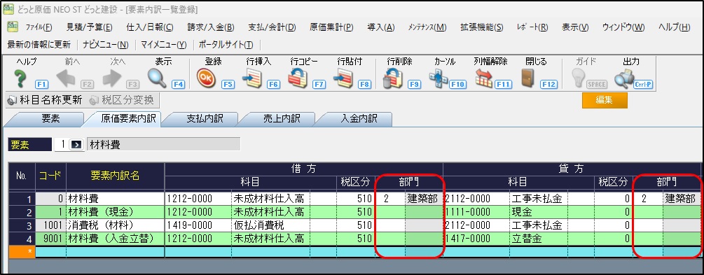
Task: Click the 材料費 element name field
Action: (x=163, y=144)
